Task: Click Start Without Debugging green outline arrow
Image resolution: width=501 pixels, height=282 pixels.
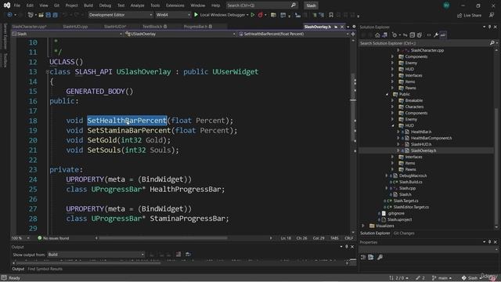Action: (253, 15)
